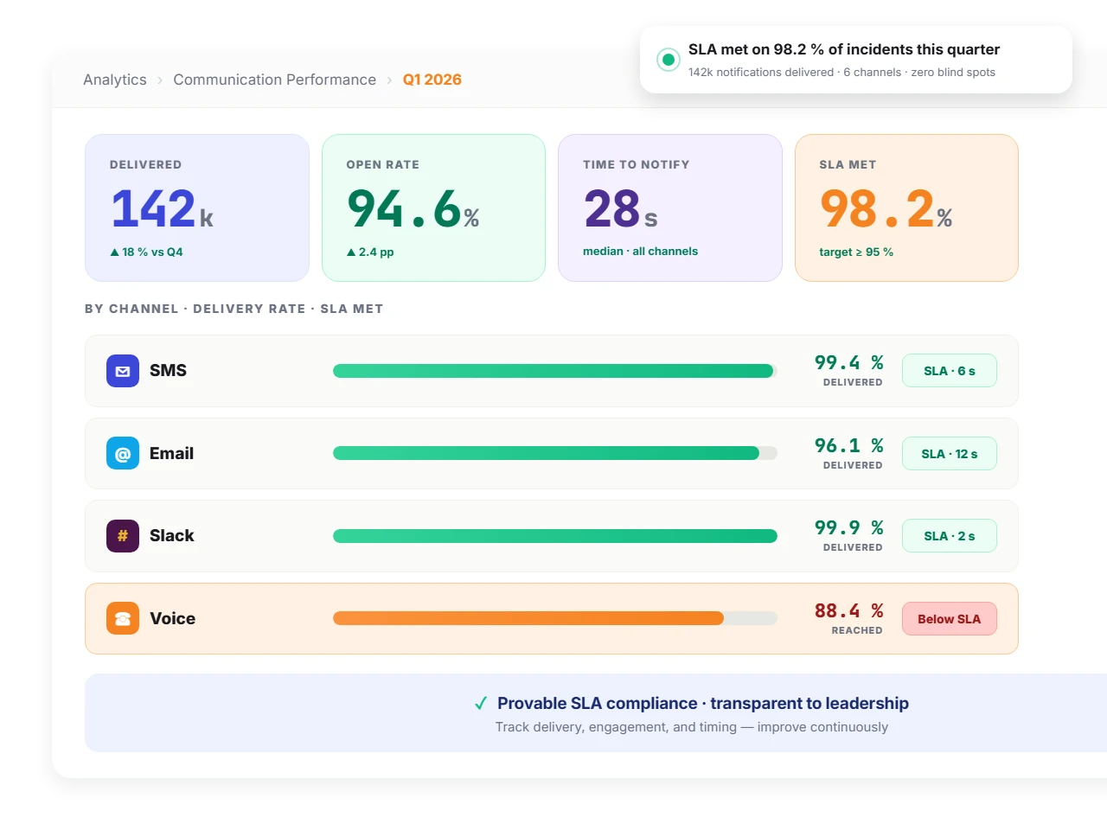The width and height of the screenshot is (1107, 830).
Task: Click the 99.9 % delivered value
Action: 849,528
